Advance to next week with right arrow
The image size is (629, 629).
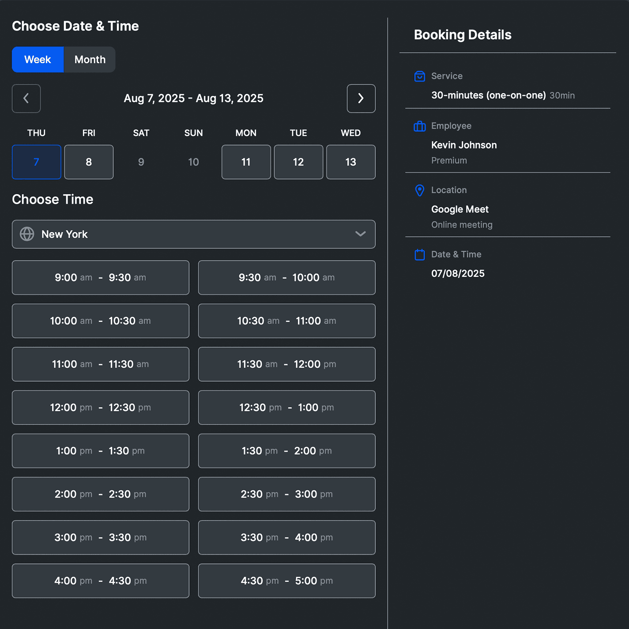pos(361,98)
